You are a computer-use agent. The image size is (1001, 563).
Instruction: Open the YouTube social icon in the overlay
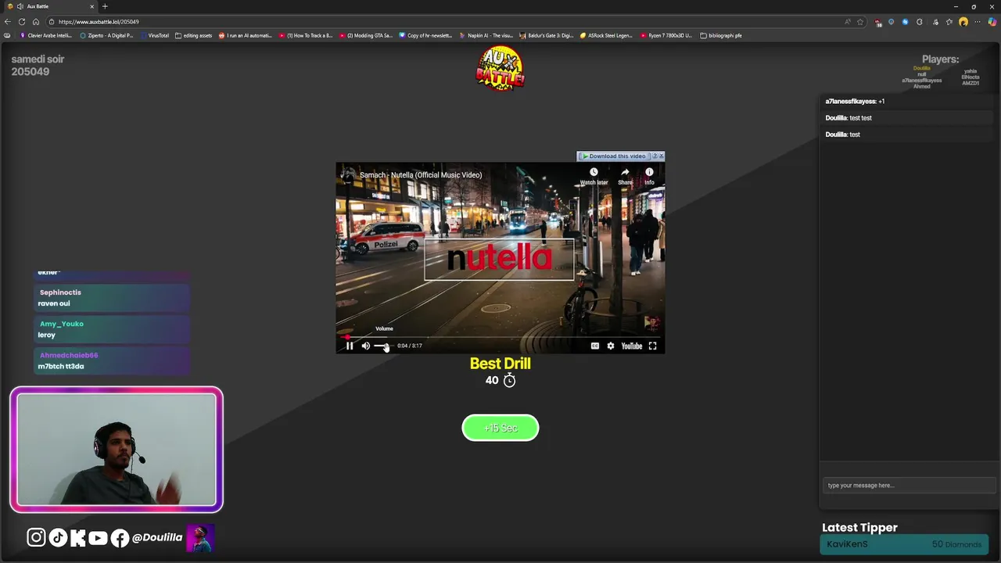tap(98, 537)
